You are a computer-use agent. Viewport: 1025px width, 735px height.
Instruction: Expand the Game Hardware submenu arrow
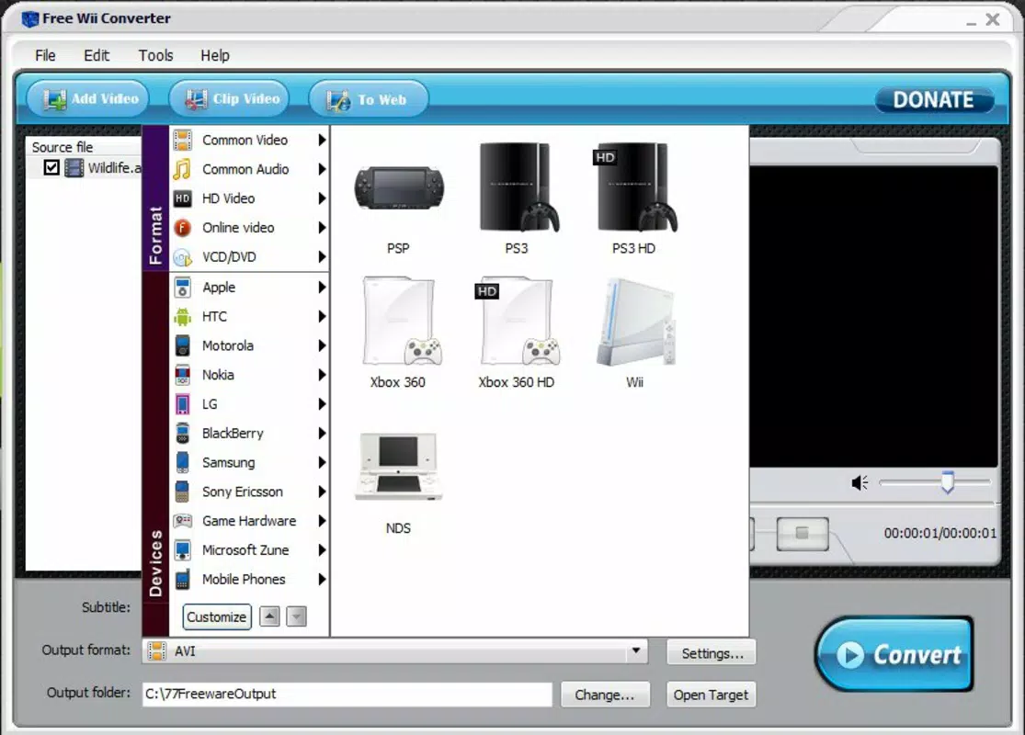[x=322, y=521]
